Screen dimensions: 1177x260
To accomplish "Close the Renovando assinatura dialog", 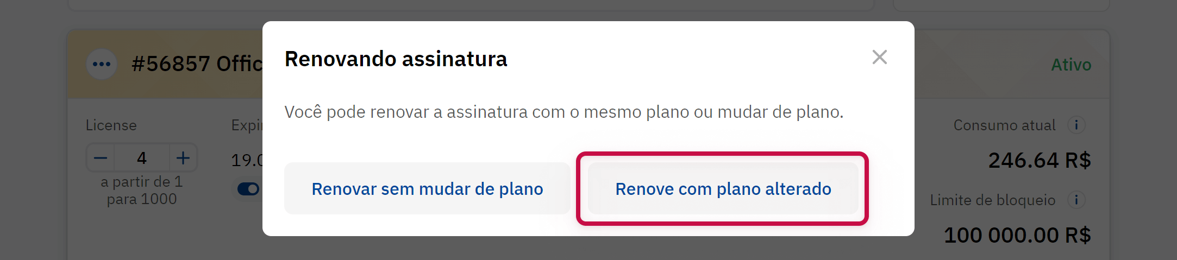I will click(879, 57).
